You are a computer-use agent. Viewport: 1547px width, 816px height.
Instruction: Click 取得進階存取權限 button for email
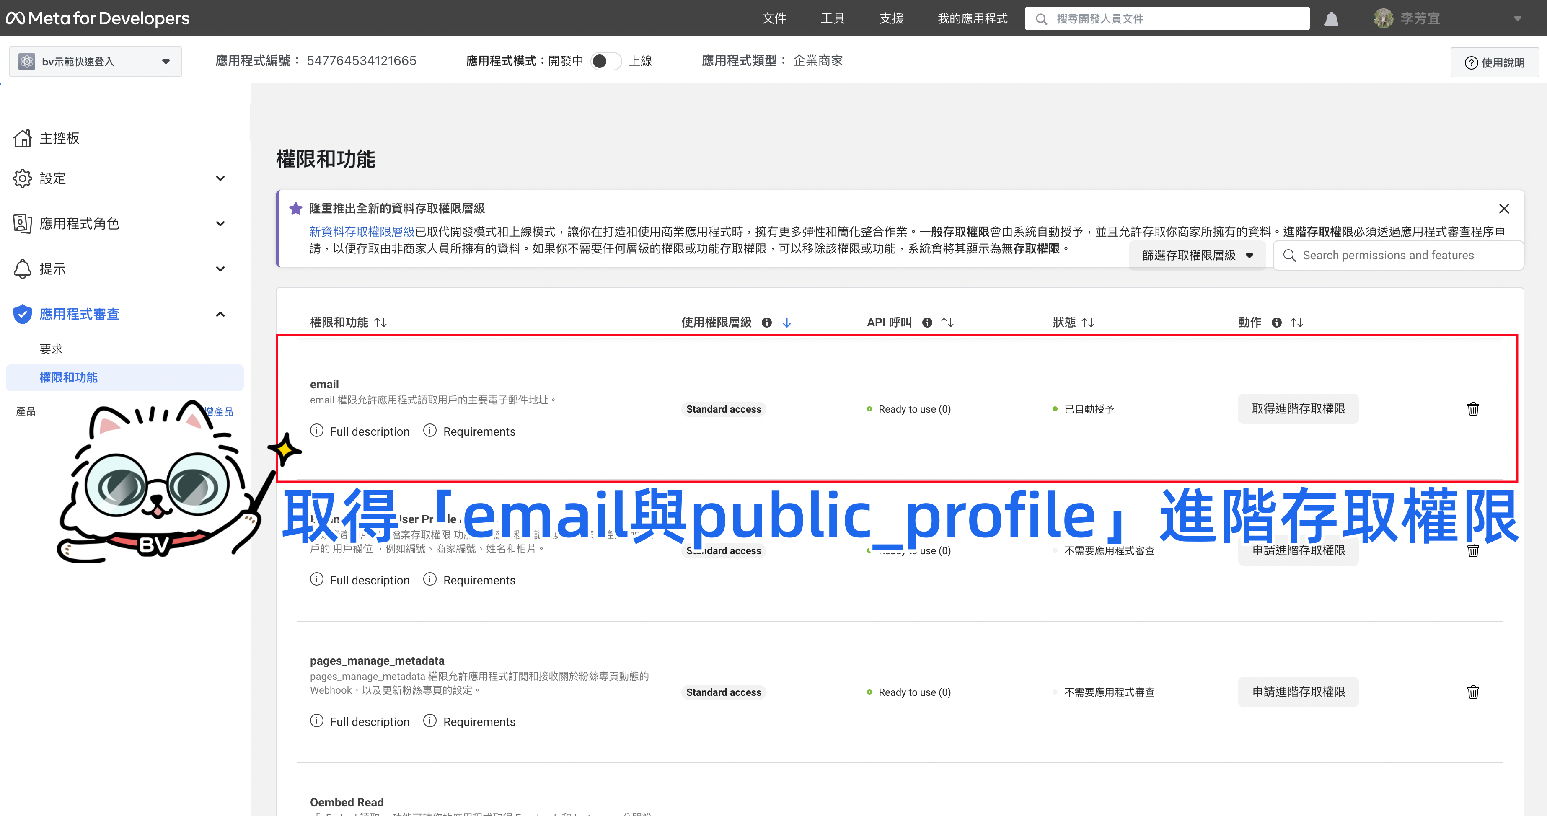coord(1299,409)
